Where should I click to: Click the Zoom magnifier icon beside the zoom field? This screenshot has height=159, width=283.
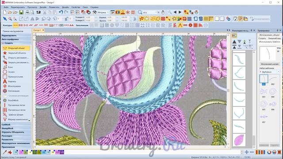(x=140, y=12)
